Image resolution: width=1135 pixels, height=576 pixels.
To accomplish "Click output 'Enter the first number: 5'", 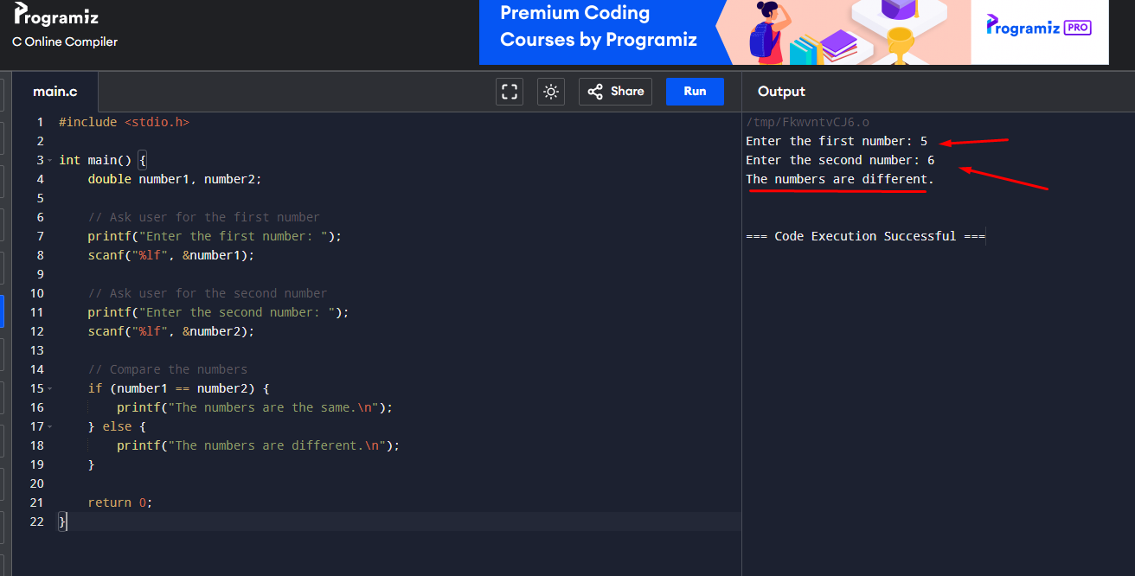I will point(837,141).
